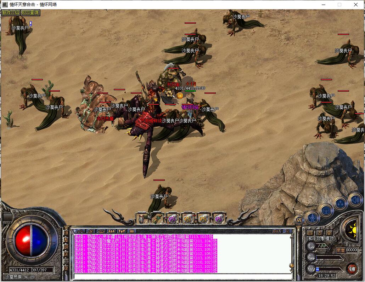Toggle the third side chat channel icon

[x=66, y=247]
